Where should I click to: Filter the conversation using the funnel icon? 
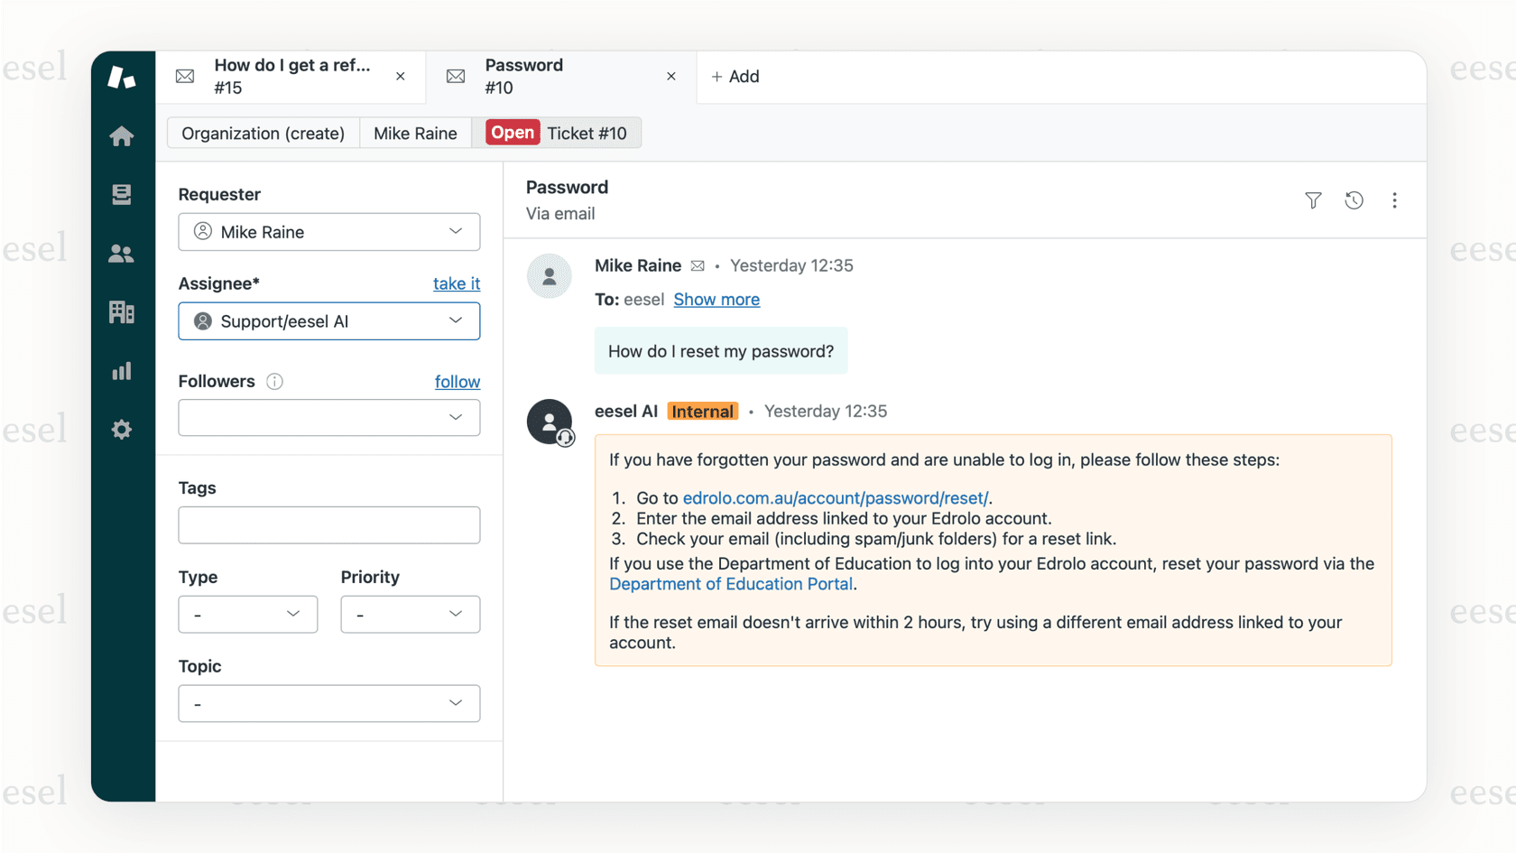tap(1313, 200)
